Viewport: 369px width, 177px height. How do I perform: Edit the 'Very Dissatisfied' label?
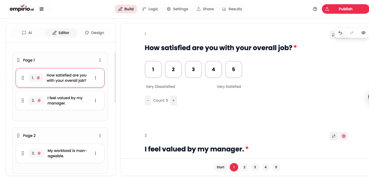(160, 87)
